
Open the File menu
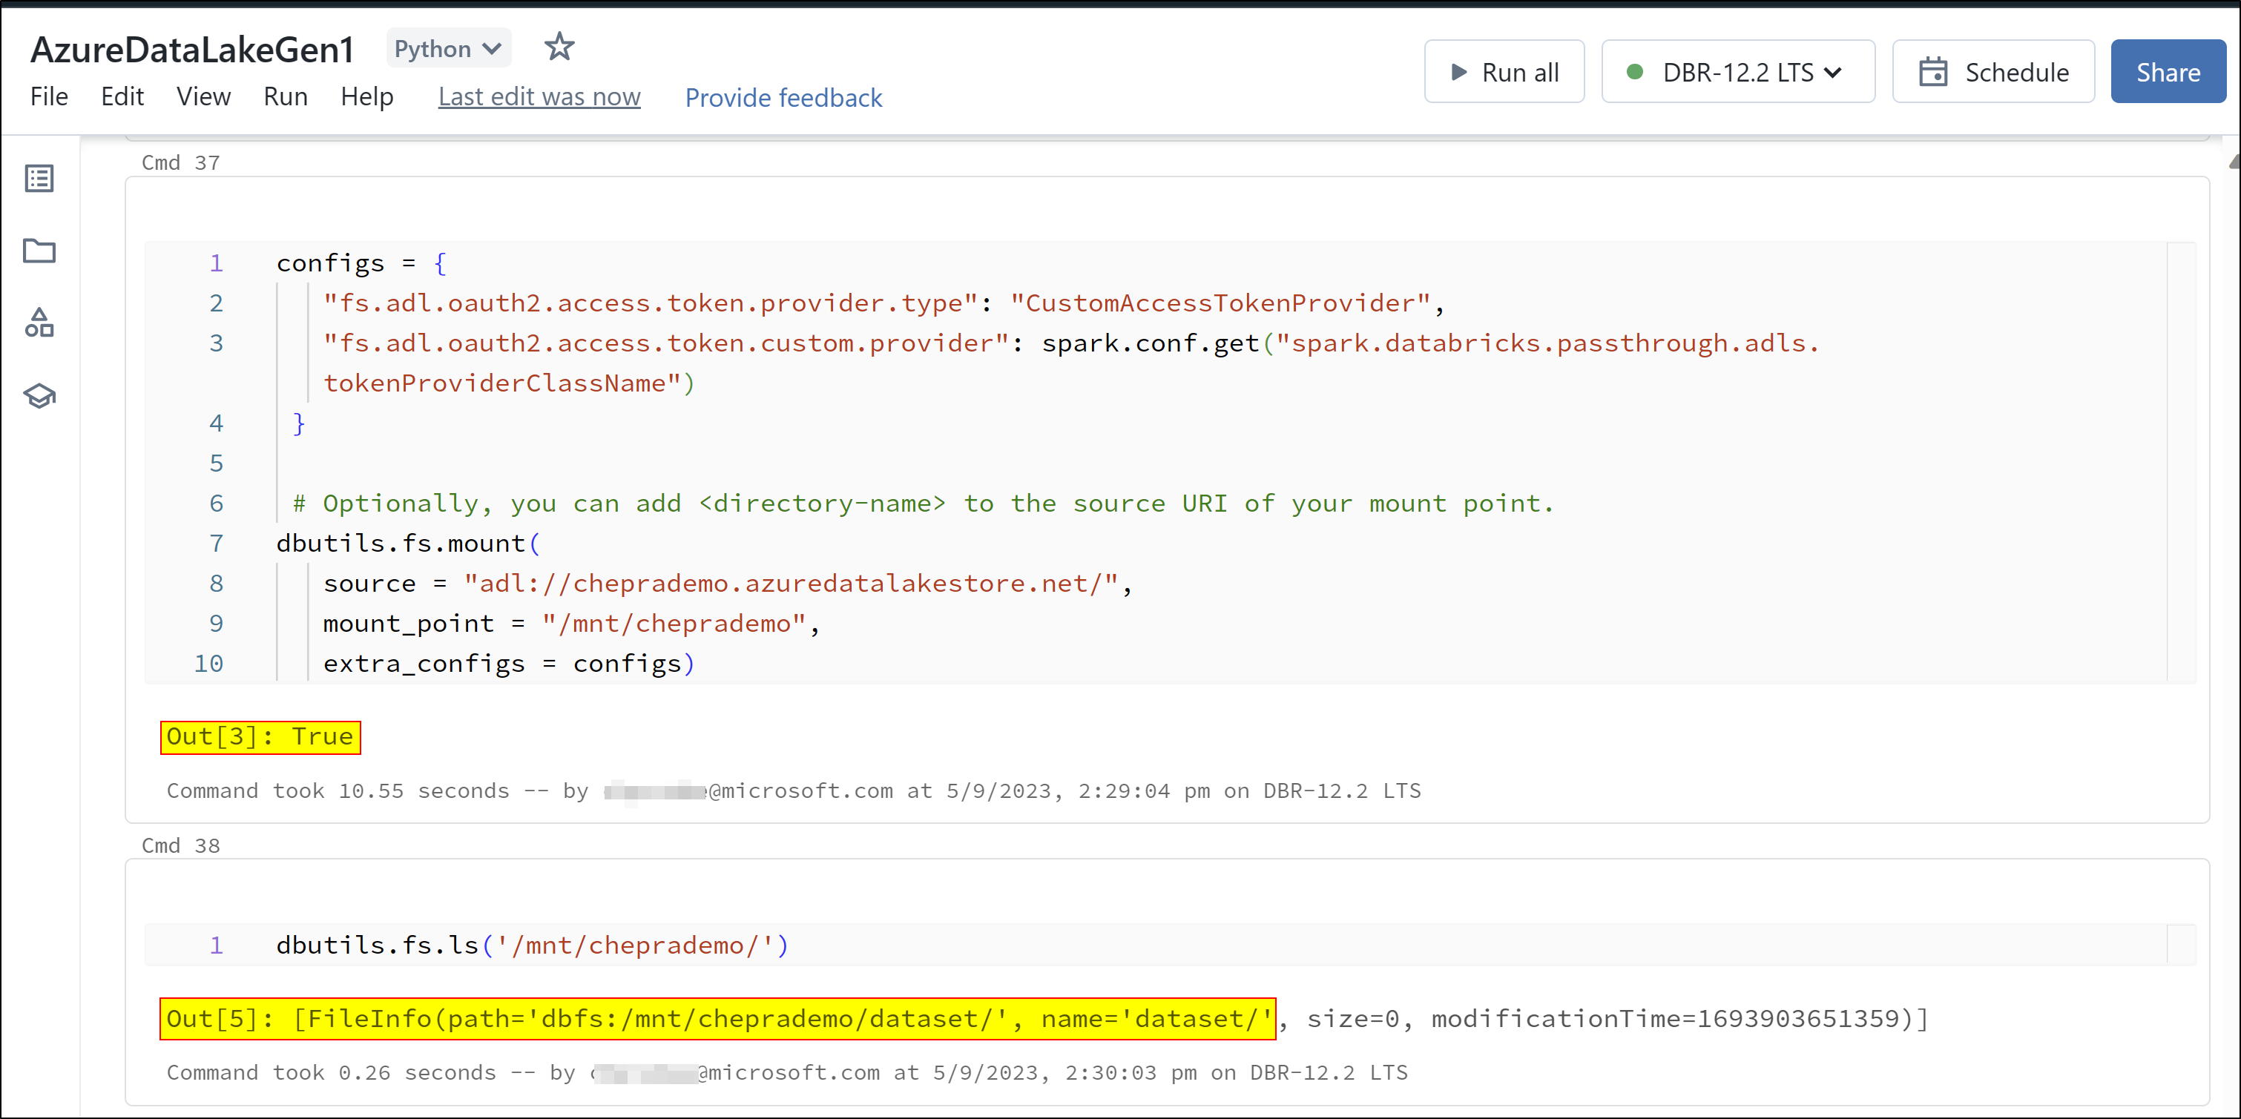49,96
